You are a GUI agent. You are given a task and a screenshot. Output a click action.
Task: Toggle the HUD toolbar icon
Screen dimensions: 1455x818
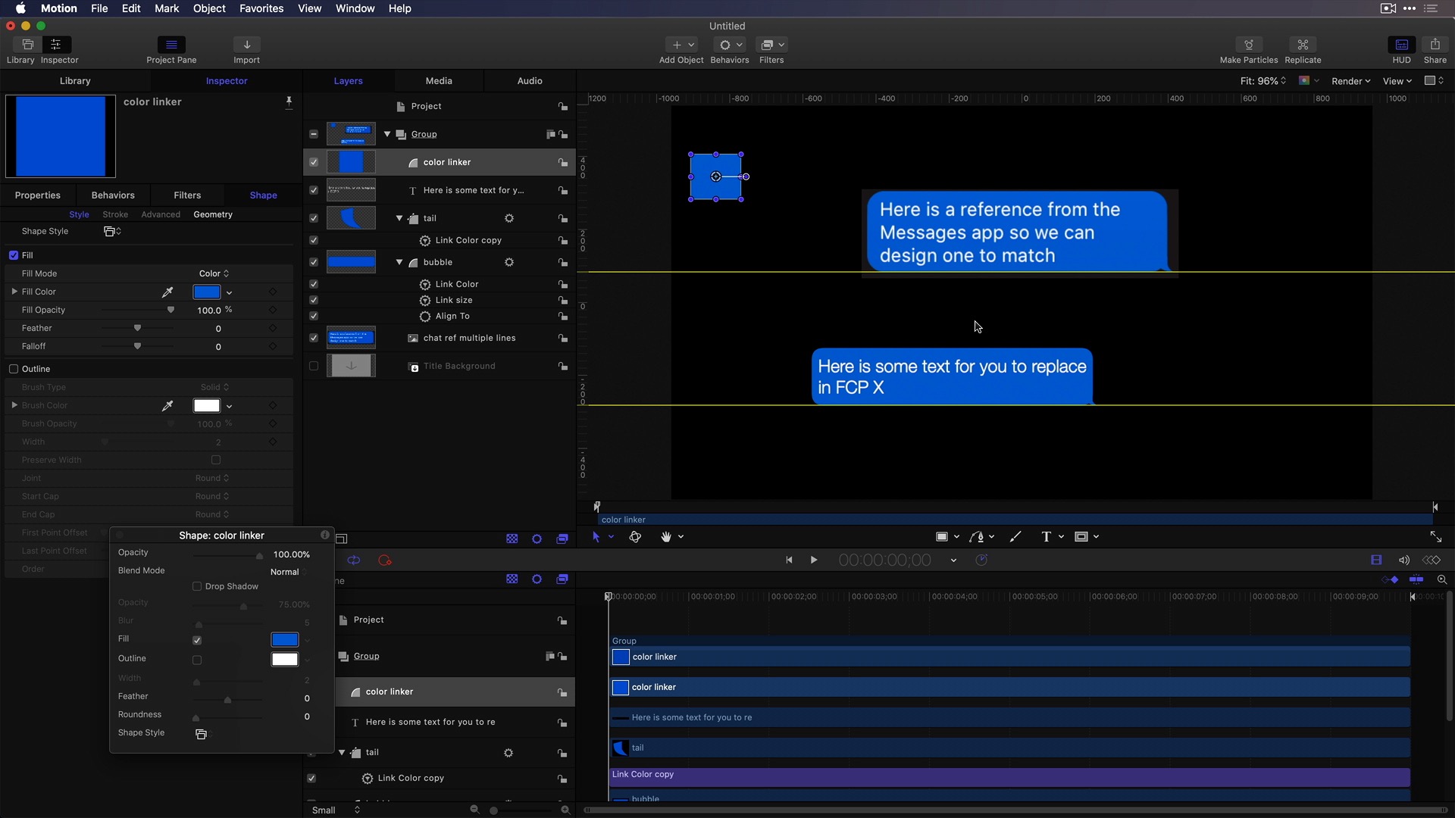coord(1401,45)
